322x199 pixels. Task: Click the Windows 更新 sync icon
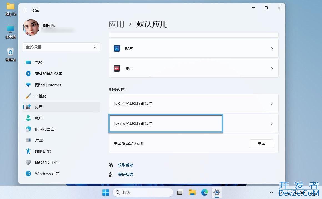click(x=28, y=173)
